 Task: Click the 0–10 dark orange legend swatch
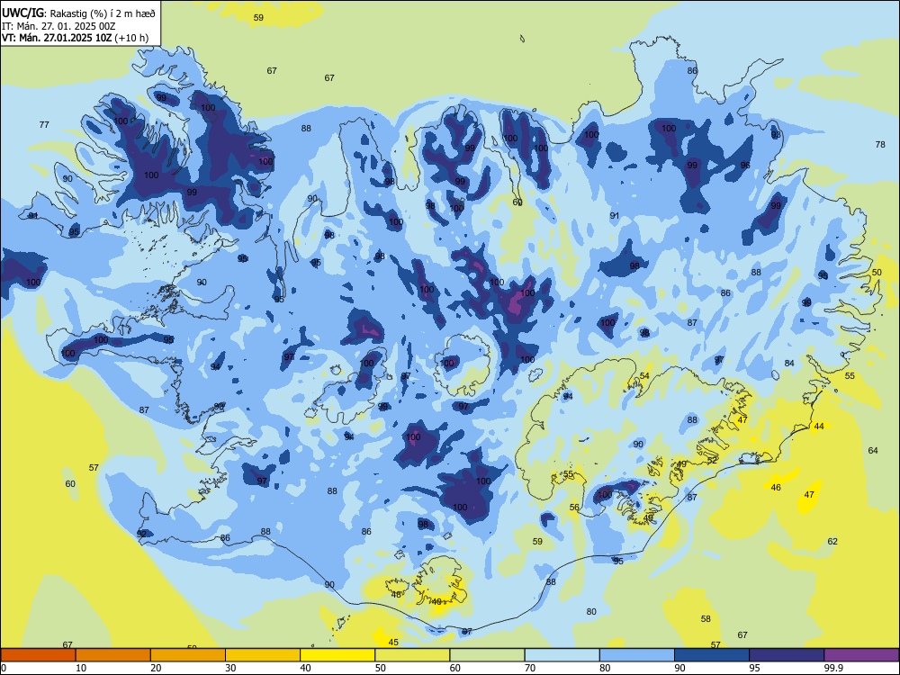pyautogui.click(x=38, y=655)
